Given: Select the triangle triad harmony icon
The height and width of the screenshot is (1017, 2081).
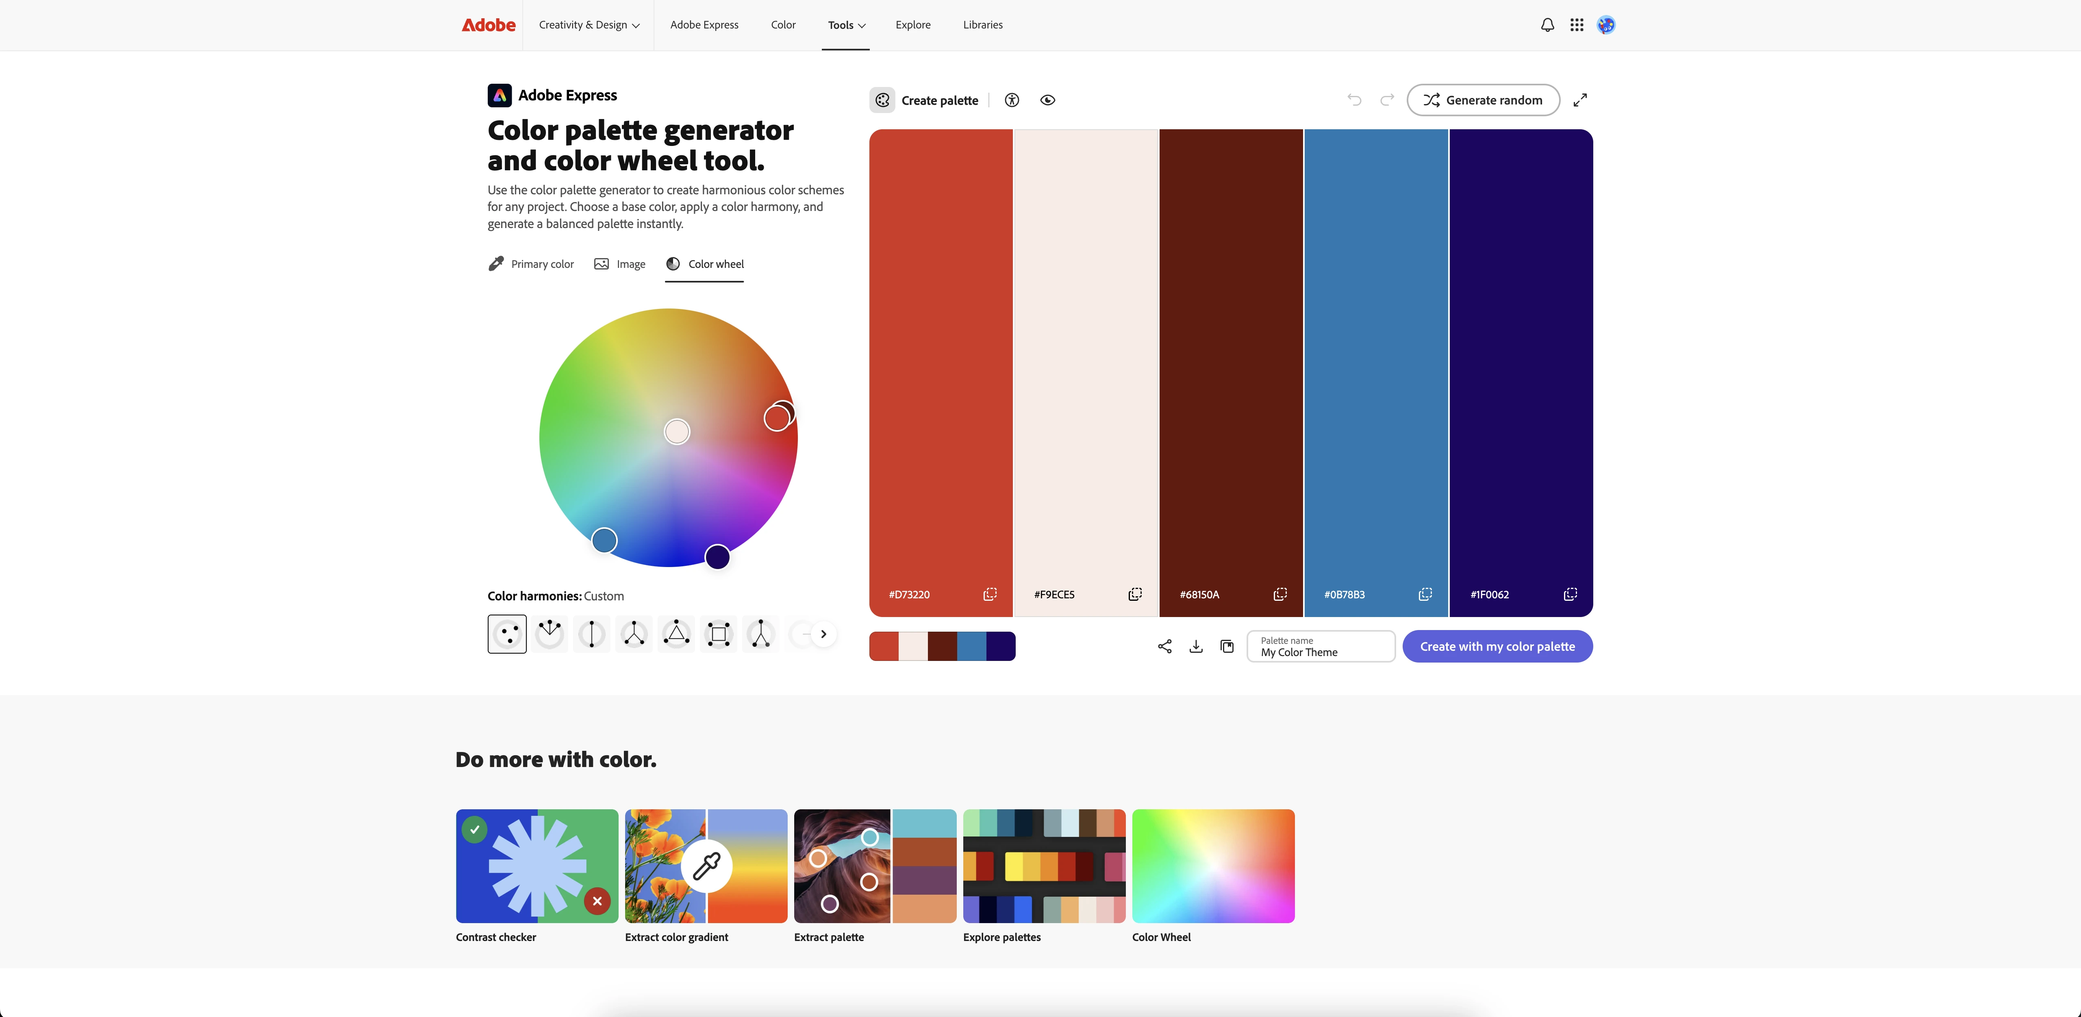Looking at the screenshot, I should pyautogui.click(x=676, y=634).
